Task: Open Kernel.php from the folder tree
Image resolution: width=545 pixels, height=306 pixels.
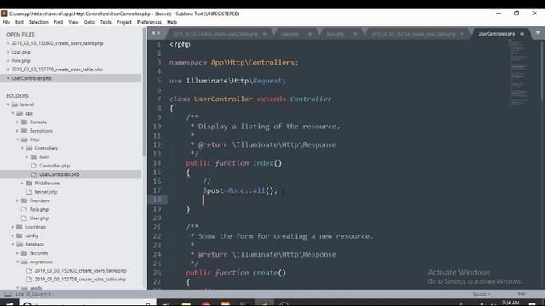Action: 46,192
